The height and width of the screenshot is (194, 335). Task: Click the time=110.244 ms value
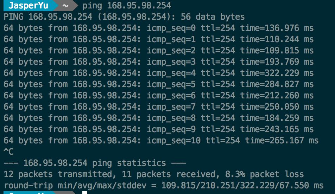[277, 39]
